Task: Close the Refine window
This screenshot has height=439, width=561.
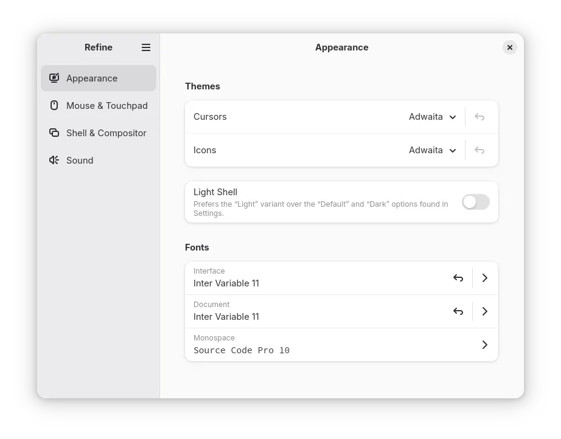Action: (510, 47)
